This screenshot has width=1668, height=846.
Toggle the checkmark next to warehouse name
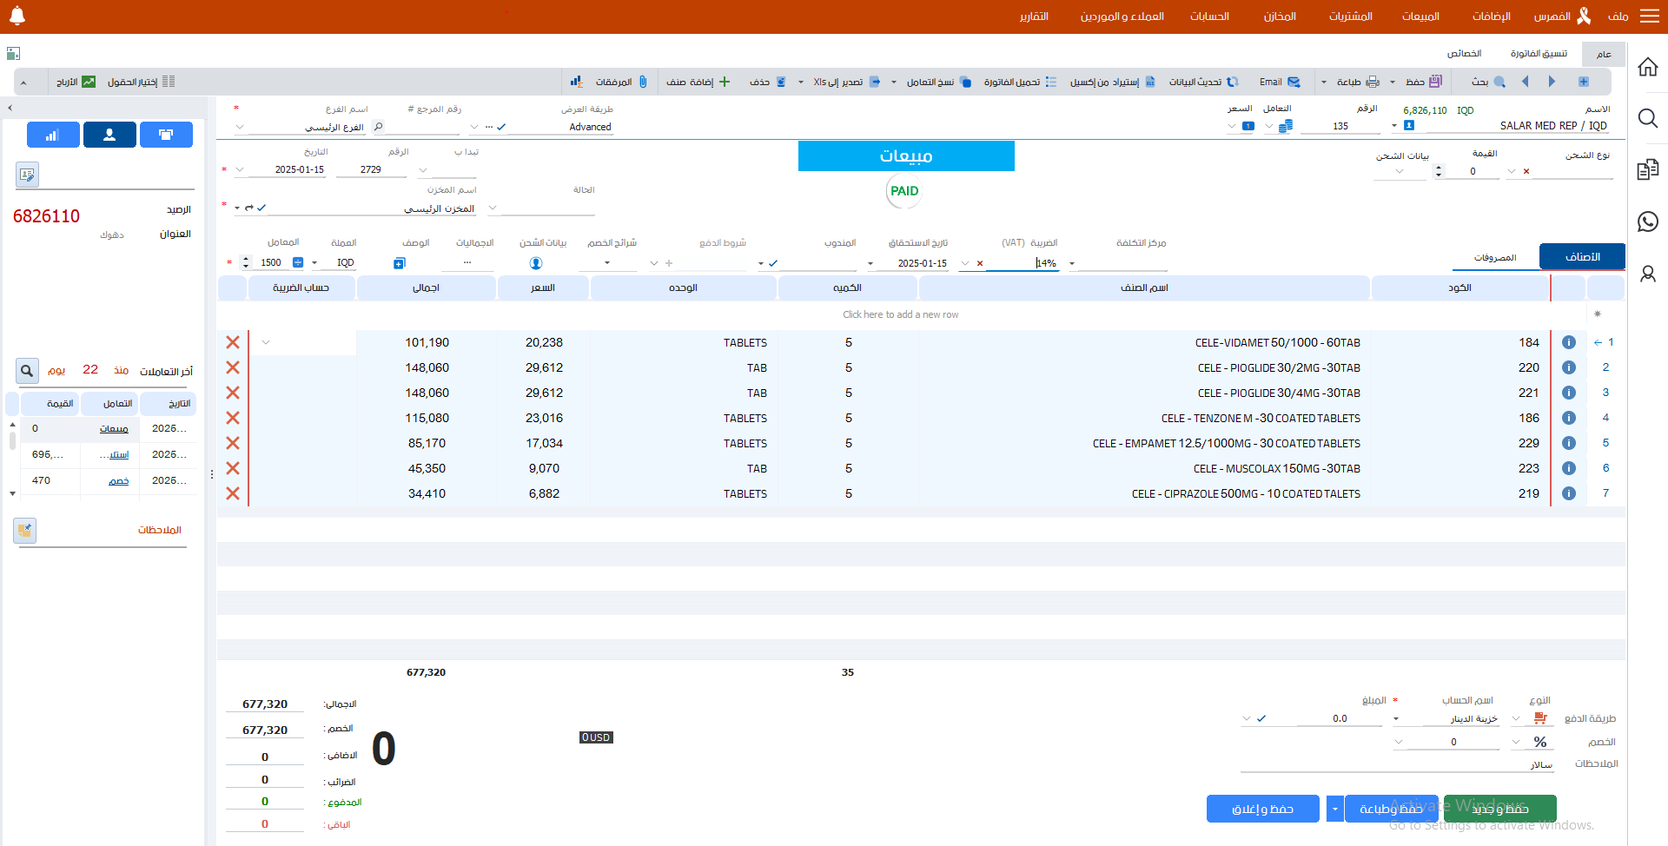tap(261, 208)
